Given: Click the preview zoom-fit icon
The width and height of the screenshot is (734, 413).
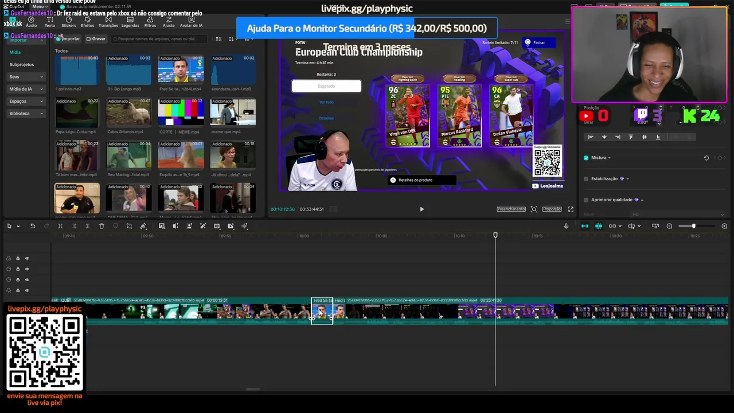Looking at the screenshot, I should click(x=534, y=209).
